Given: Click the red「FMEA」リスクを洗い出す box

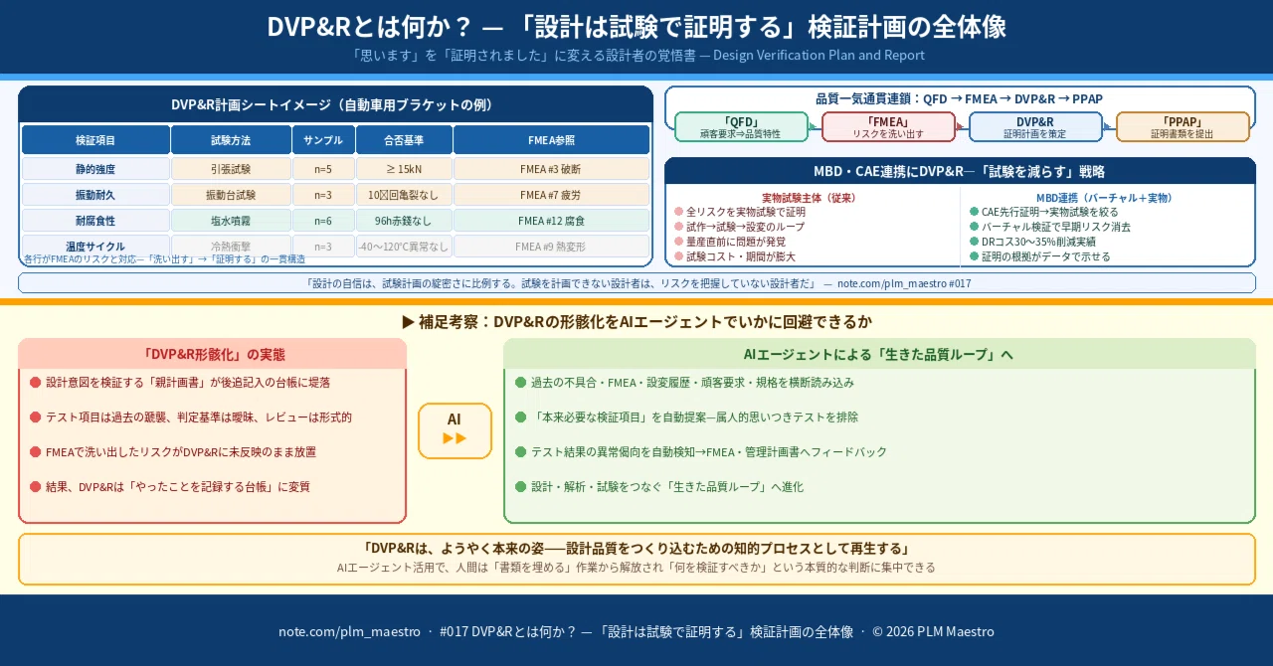Looking at the screenshot, I should pyautogui.click(x=887, y=126).
